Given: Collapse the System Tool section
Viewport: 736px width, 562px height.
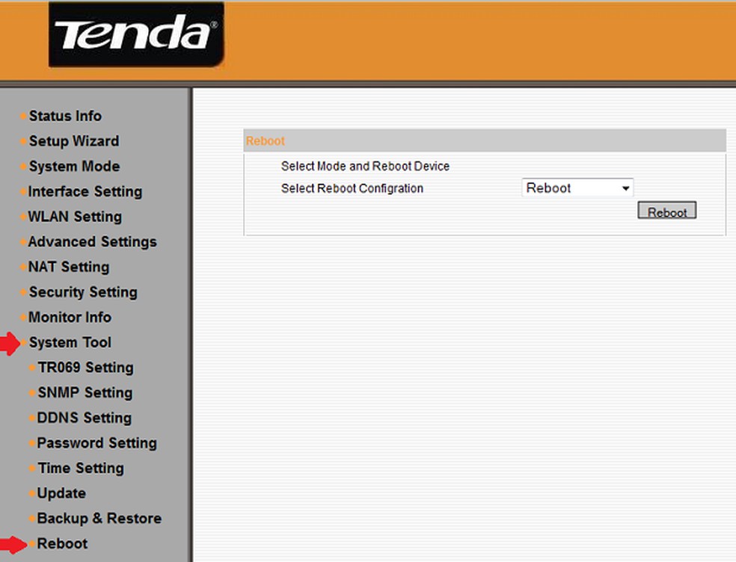Looking at the screenshot, I should pyautogui.click(x=70, y=343).
